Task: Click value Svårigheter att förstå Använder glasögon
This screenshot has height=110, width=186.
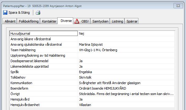Action: click(x=109, y=83)
